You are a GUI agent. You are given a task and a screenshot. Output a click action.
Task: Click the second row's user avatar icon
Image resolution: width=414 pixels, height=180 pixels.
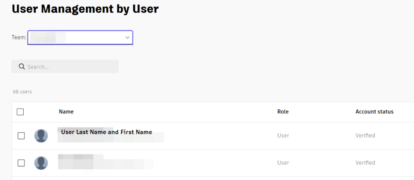tap(41, 163)
